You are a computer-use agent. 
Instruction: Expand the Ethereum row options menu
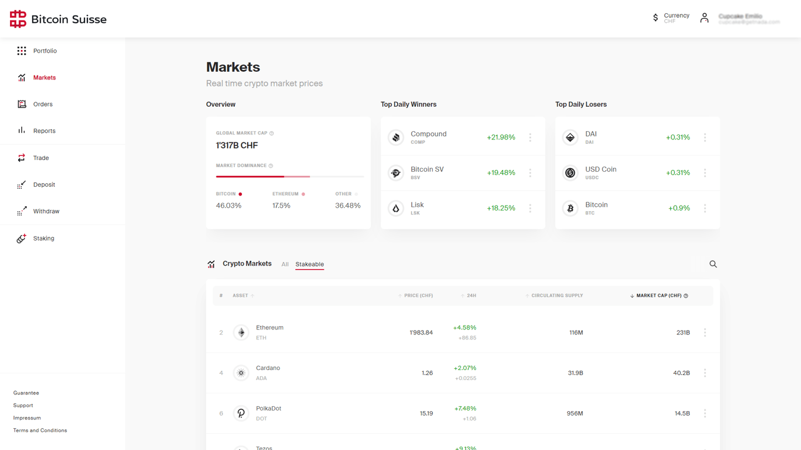(x=705, y=333)
